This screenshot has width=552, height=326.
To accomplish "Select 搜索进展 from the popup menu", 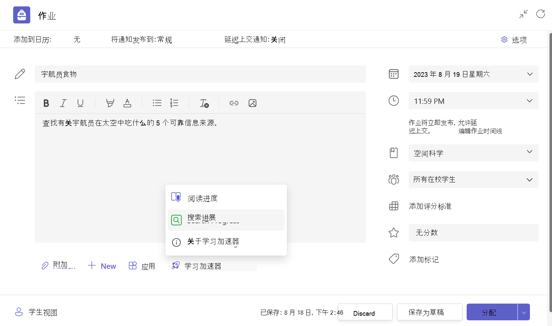I will click(226, 220).
